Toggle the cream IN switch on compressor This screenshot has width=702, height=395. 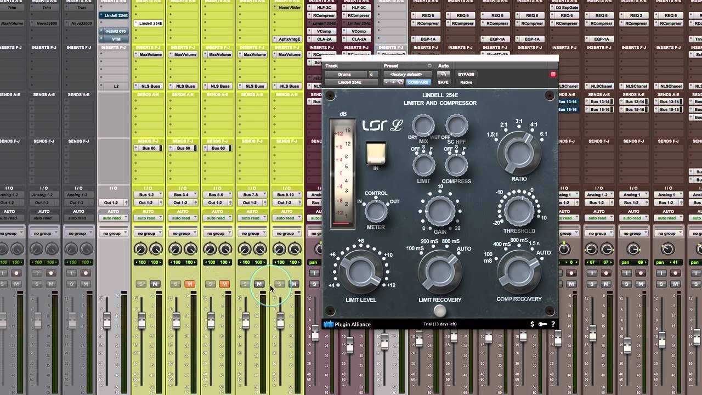pyautogui.click(x=376, y=153)
